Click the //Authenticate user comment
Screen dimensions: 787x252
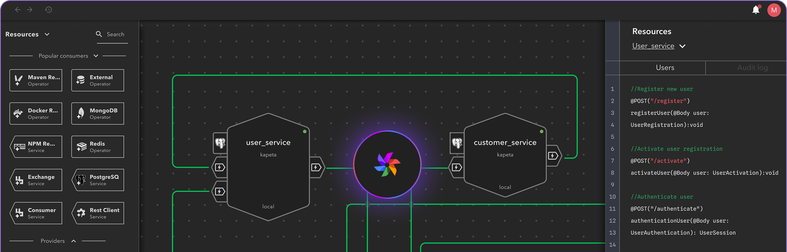tap(662, 197)
